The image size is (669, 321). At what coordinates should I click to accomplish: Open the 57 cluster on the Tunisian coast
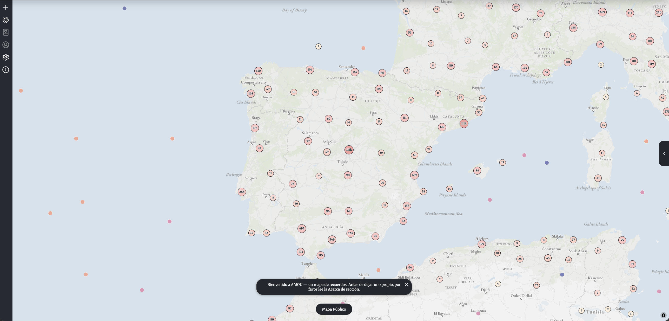tap(632, 264)
